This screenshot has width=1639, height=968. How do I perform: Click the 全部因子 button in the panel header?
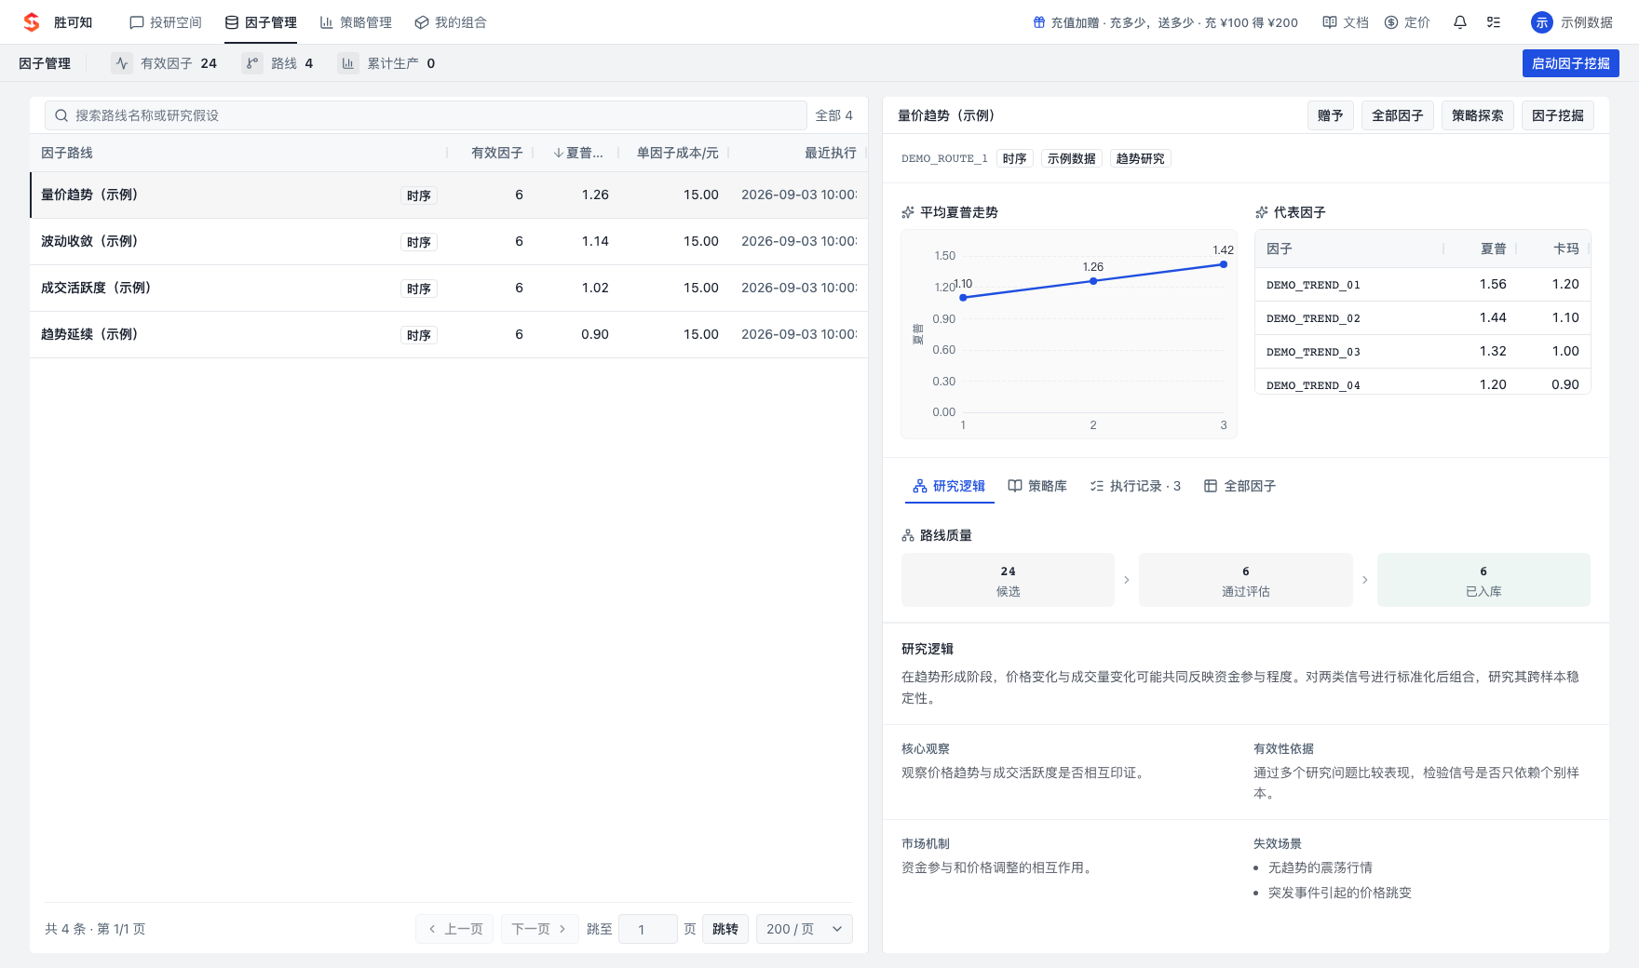point(1398,115)
